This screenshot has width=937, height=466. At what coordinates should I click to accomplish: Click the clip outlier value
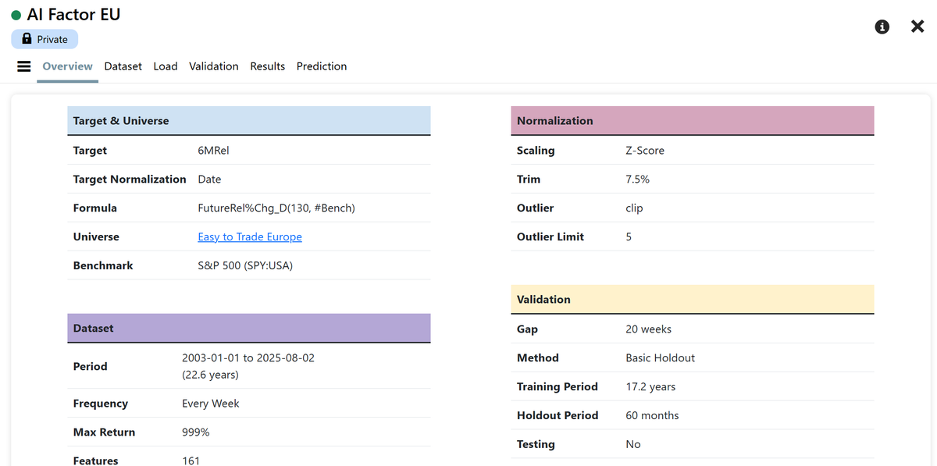click(x=635, y=208)
